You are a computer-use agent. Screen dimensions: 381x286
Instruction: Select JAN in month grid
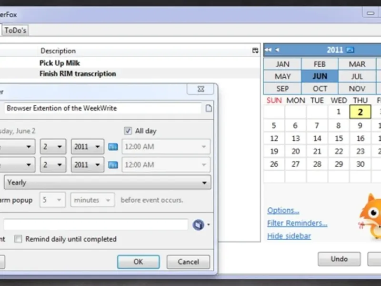click(x=282, y=64)
